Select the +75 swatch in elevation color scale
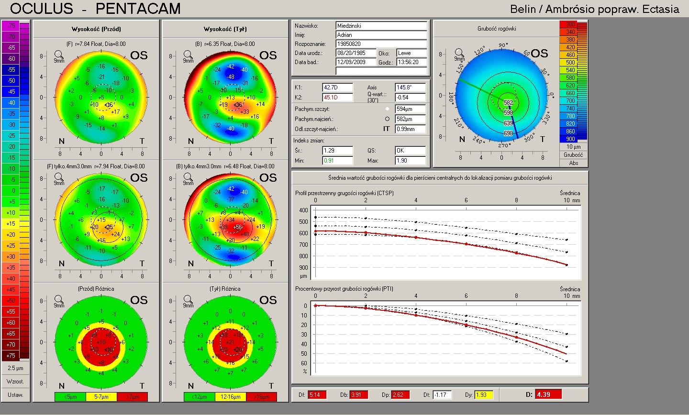This screenshot has width=689, height=415. [11, 356]
